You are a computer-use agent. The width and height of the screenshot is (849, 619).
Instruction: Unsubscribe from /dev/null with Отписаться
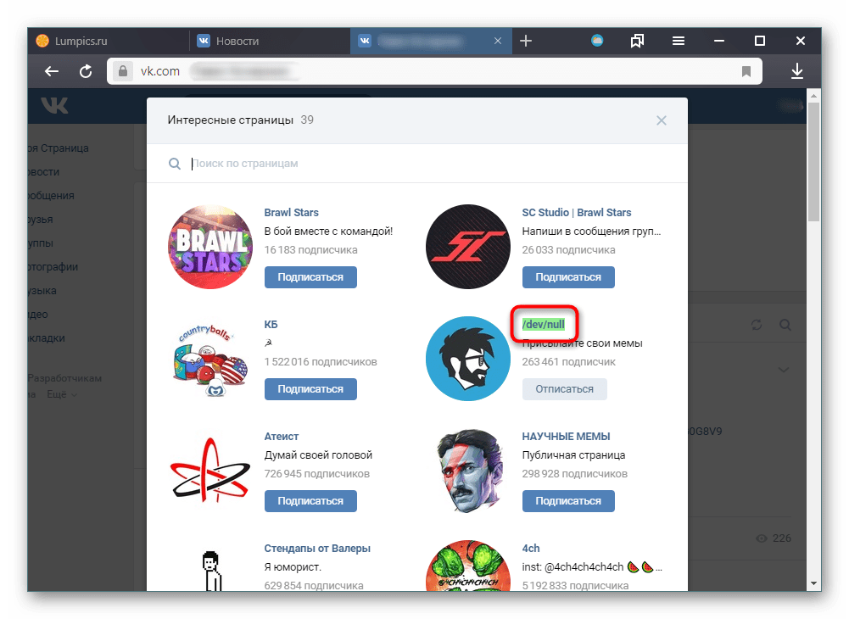point(564,389)
